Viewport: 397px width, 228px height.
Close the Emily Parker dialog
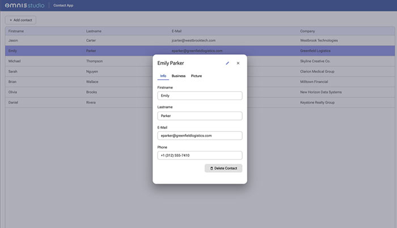point(238,63)
